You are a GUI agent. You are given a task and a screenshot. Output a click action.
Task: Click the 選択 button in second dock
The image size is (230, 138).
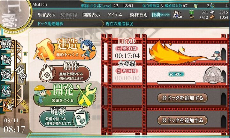pyautogui.click(x=176, y=74)
